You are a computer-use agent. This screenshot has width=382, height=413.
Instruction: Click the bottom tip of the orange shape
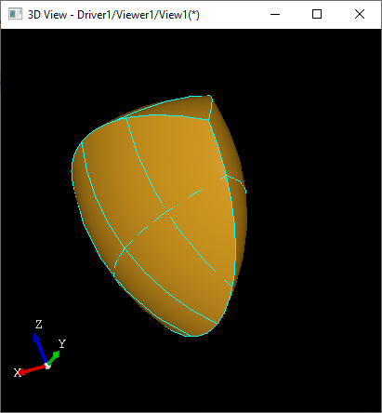(193, 336)
